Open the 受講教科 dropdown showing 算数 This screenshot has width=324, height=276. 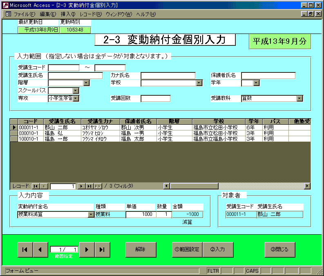(x=299, y=99)
